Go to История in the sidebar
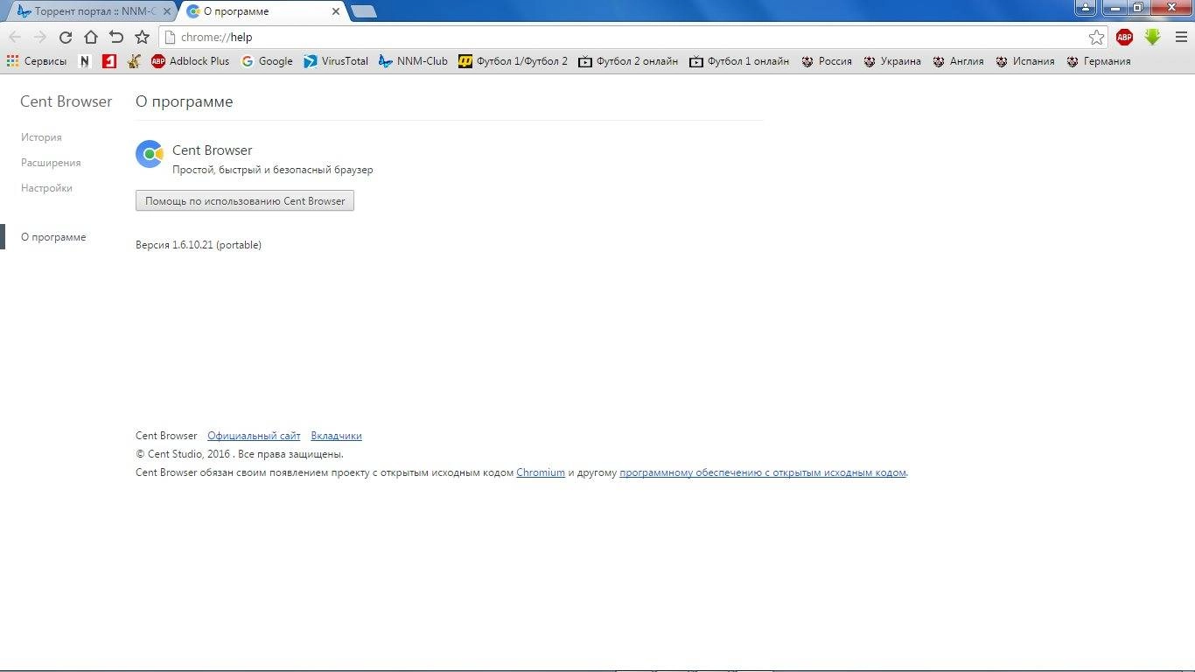The height and width of the screenshot is (672, 1195). pyautogui.click(x=41, y=137)
